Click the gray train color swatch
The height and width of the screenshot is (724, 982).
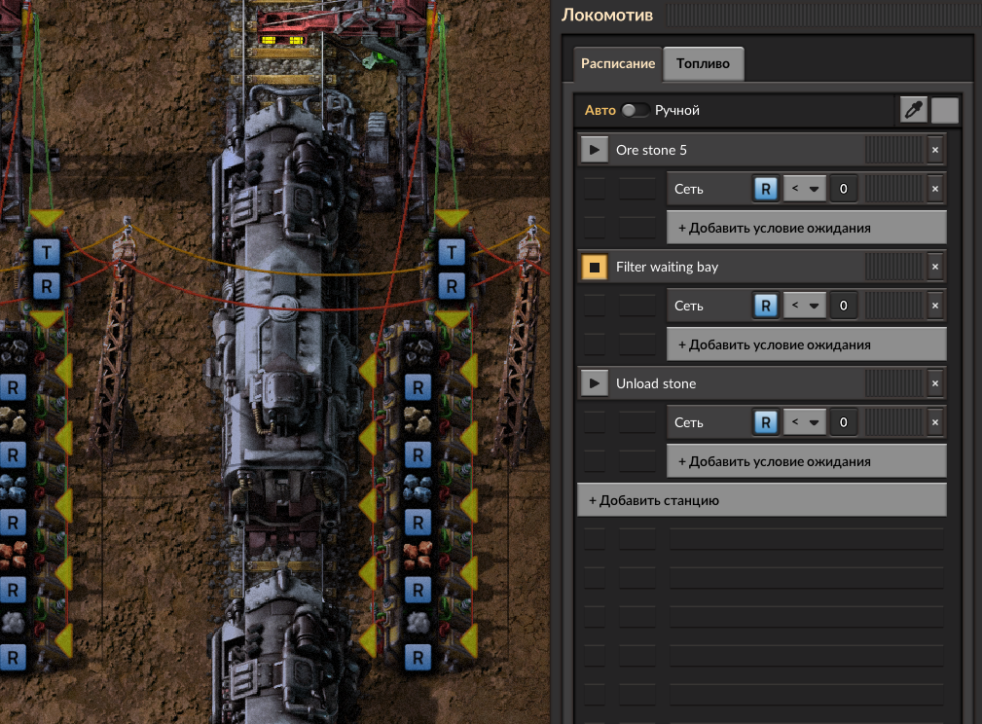point(945,110)
